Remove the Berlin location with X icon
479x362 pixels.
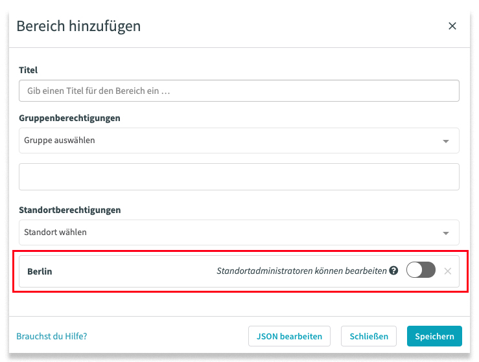point(448,271)
